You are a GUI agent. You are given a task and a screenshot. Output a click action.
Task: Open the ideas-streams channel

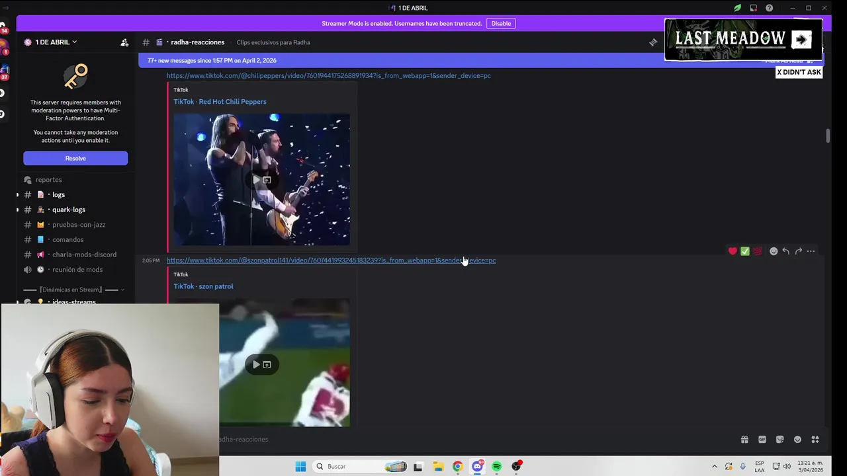(73, 301)
